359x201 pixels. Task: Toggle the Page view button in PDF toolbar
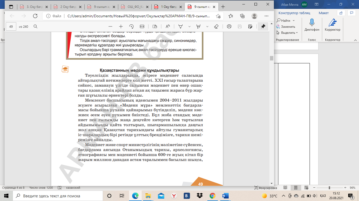(155, 26)
